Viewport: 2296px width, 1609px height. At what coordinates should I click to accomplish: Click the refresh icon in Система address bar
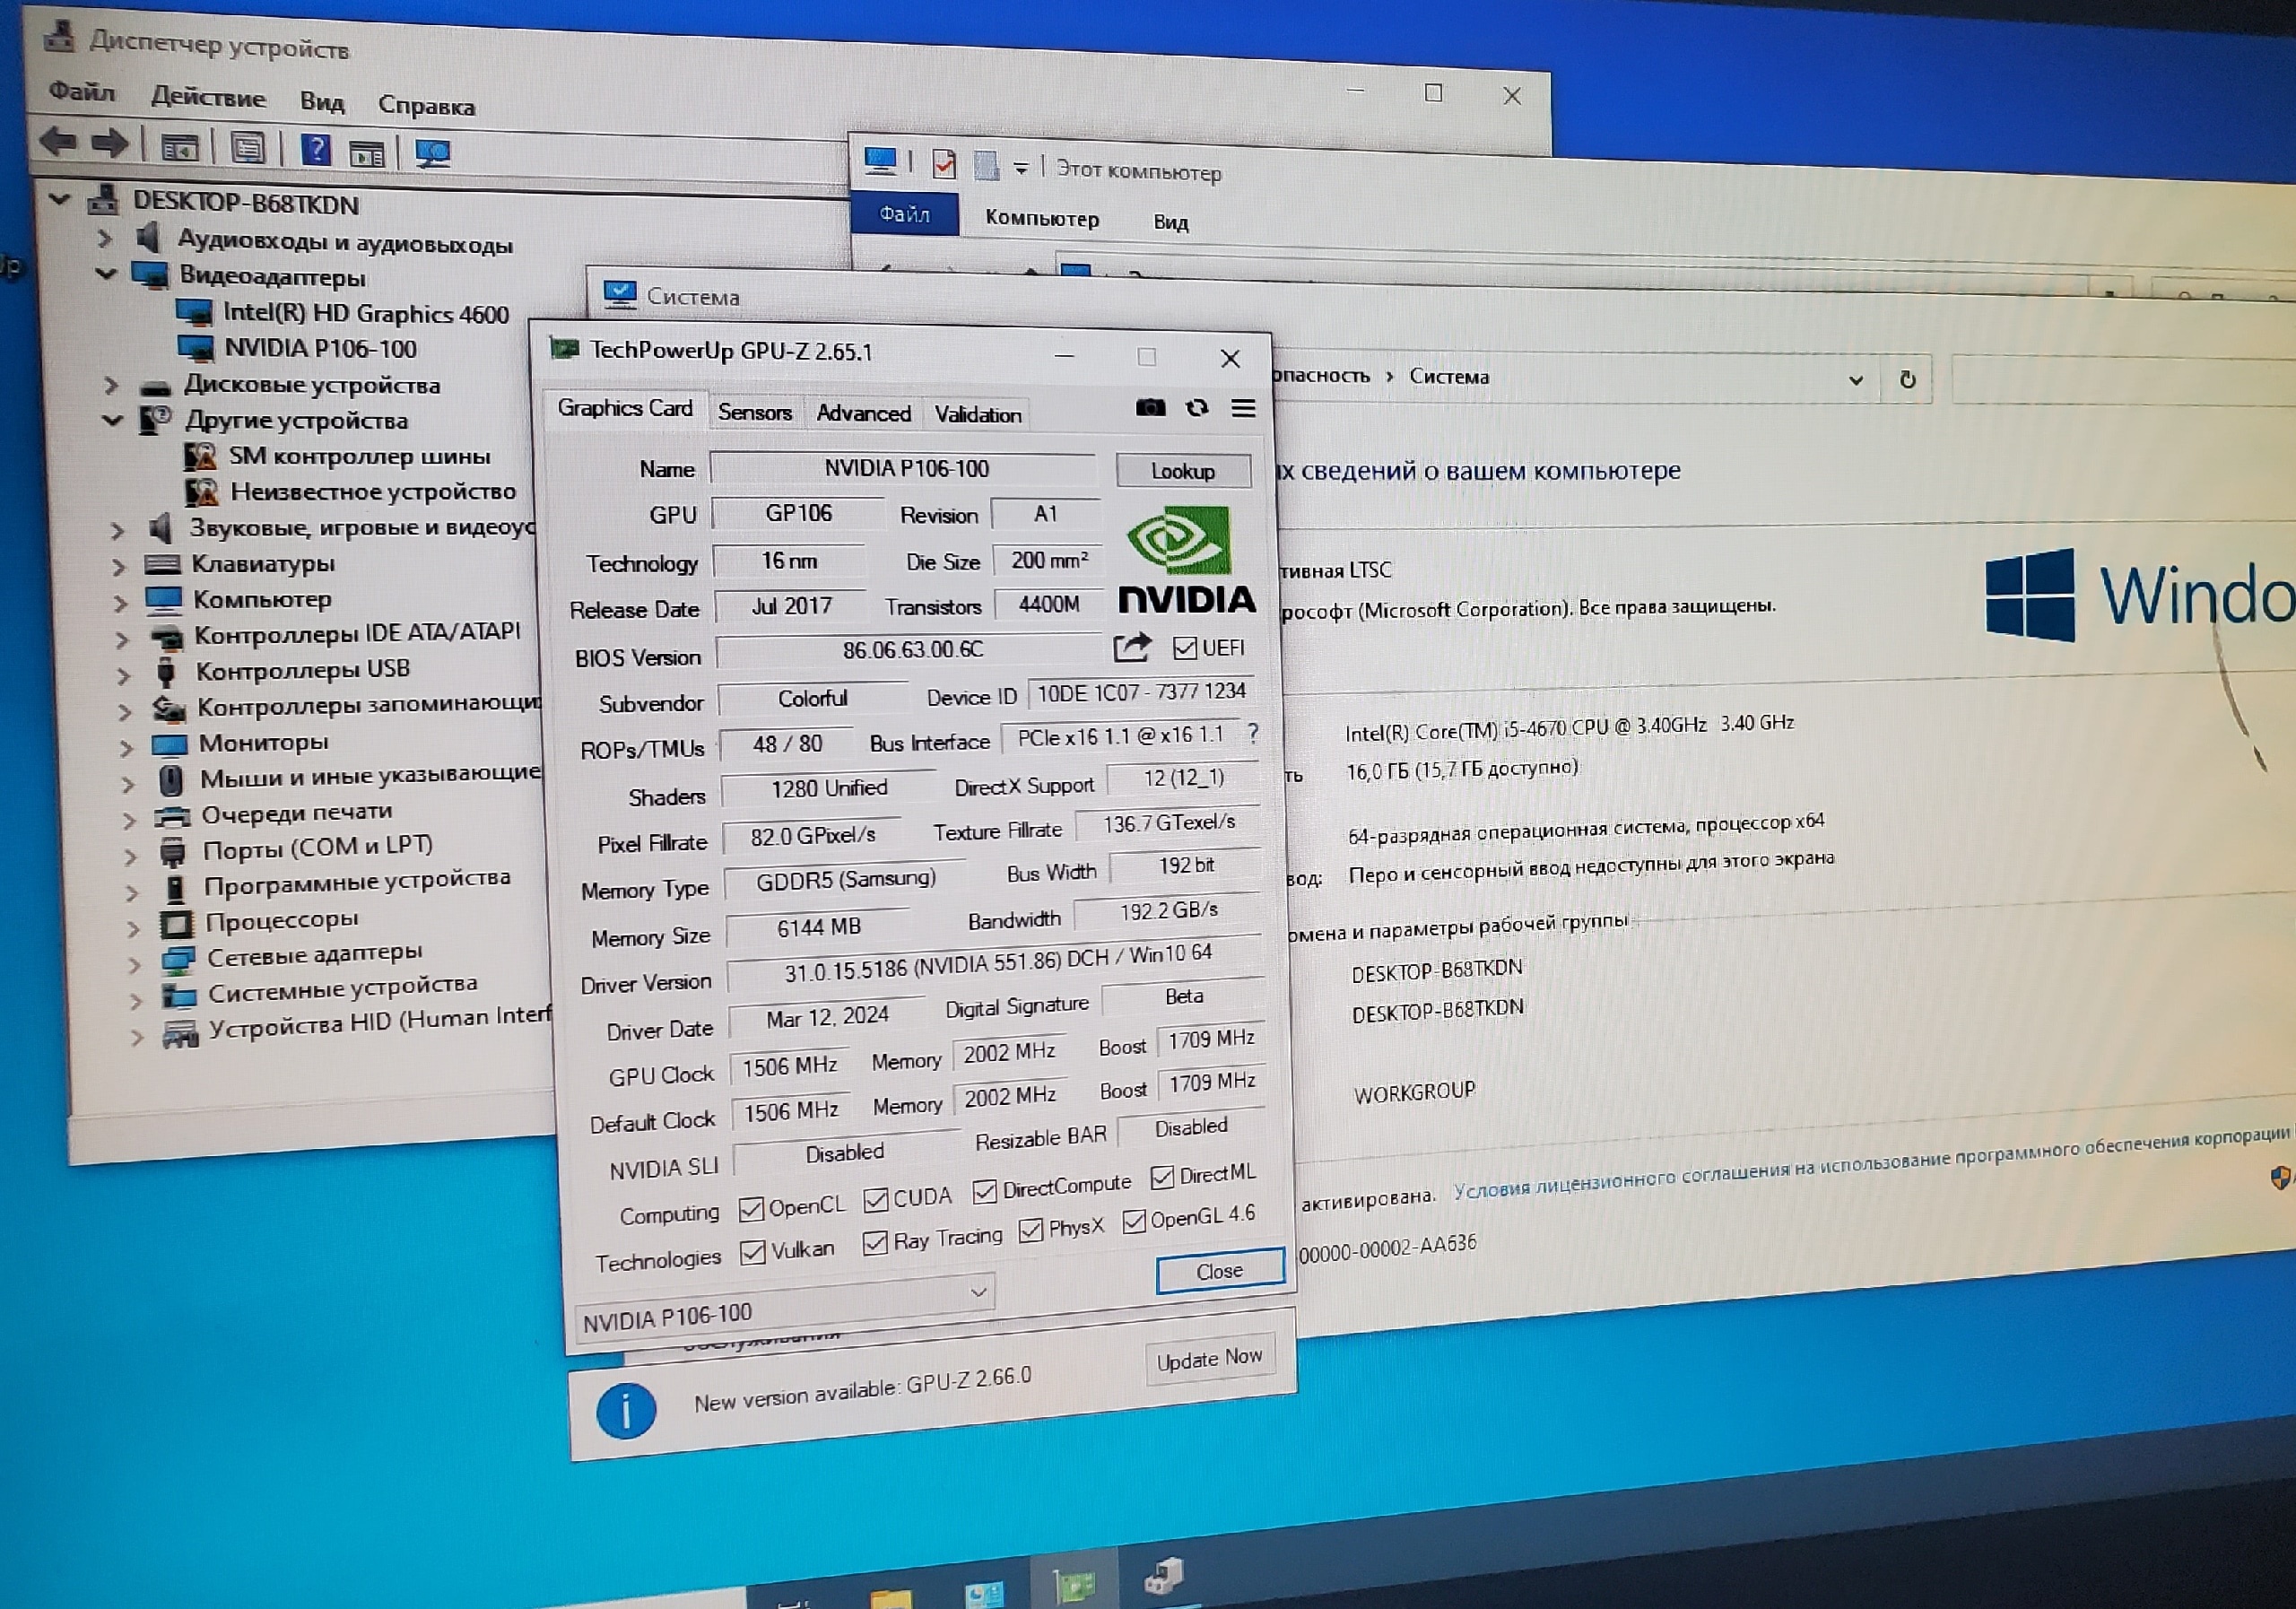[1907, 380]
